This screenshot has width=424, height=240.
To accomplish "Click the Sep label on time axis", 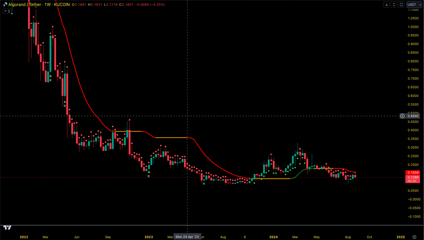I will tap(108, 237).
